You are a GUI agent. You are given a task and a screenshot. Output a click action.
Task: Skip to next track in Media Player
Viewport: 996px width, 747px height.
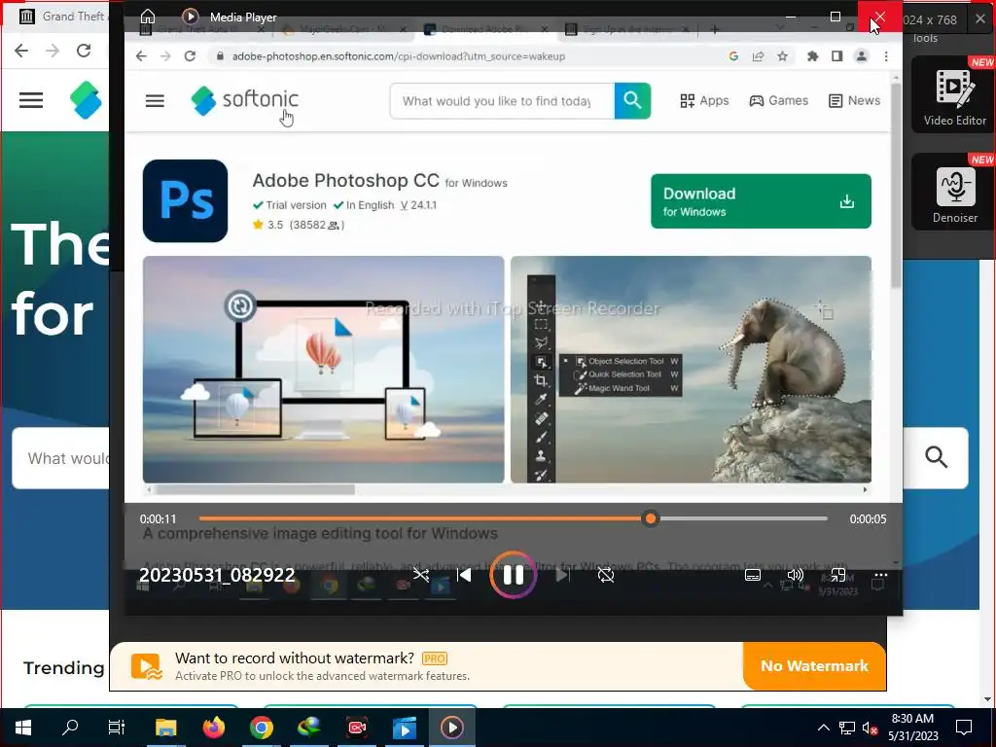point(563,576)
